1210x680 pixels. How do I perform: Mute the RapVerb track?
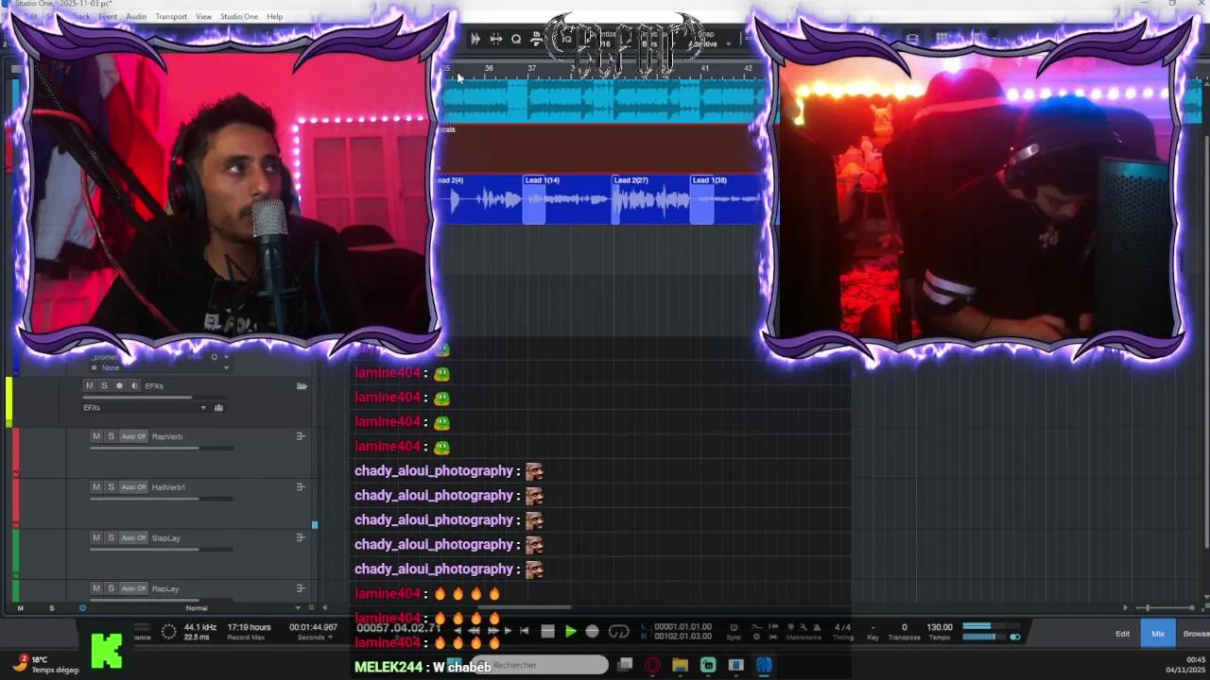coord(95,436)
